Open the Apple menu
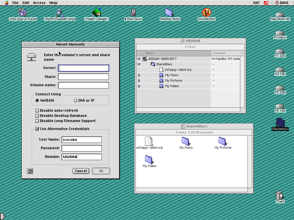The height and width of the screenshot is (220, 294). [x=7, y=3]
